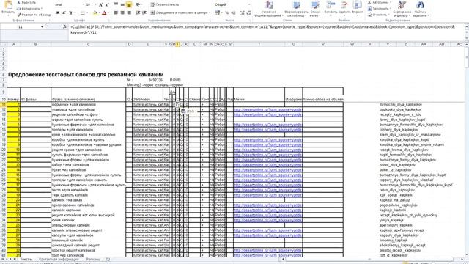Increase indent
Viewport: 469px width, 264px height.
(x=144, y=13)
